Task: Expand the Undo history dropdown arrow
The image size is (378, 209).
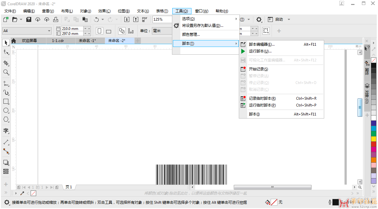Action: click(x=103, y=19)
